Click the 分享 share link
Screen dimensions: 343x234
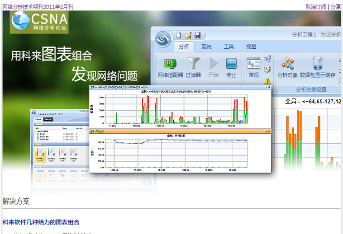(x=335, y=7)
